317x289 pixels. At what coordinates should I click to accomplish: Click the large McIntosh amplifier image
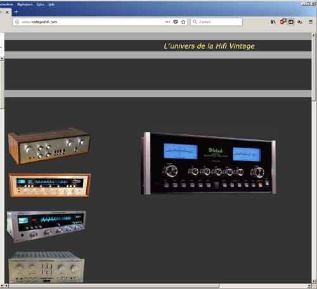click(x=208, y=164)
